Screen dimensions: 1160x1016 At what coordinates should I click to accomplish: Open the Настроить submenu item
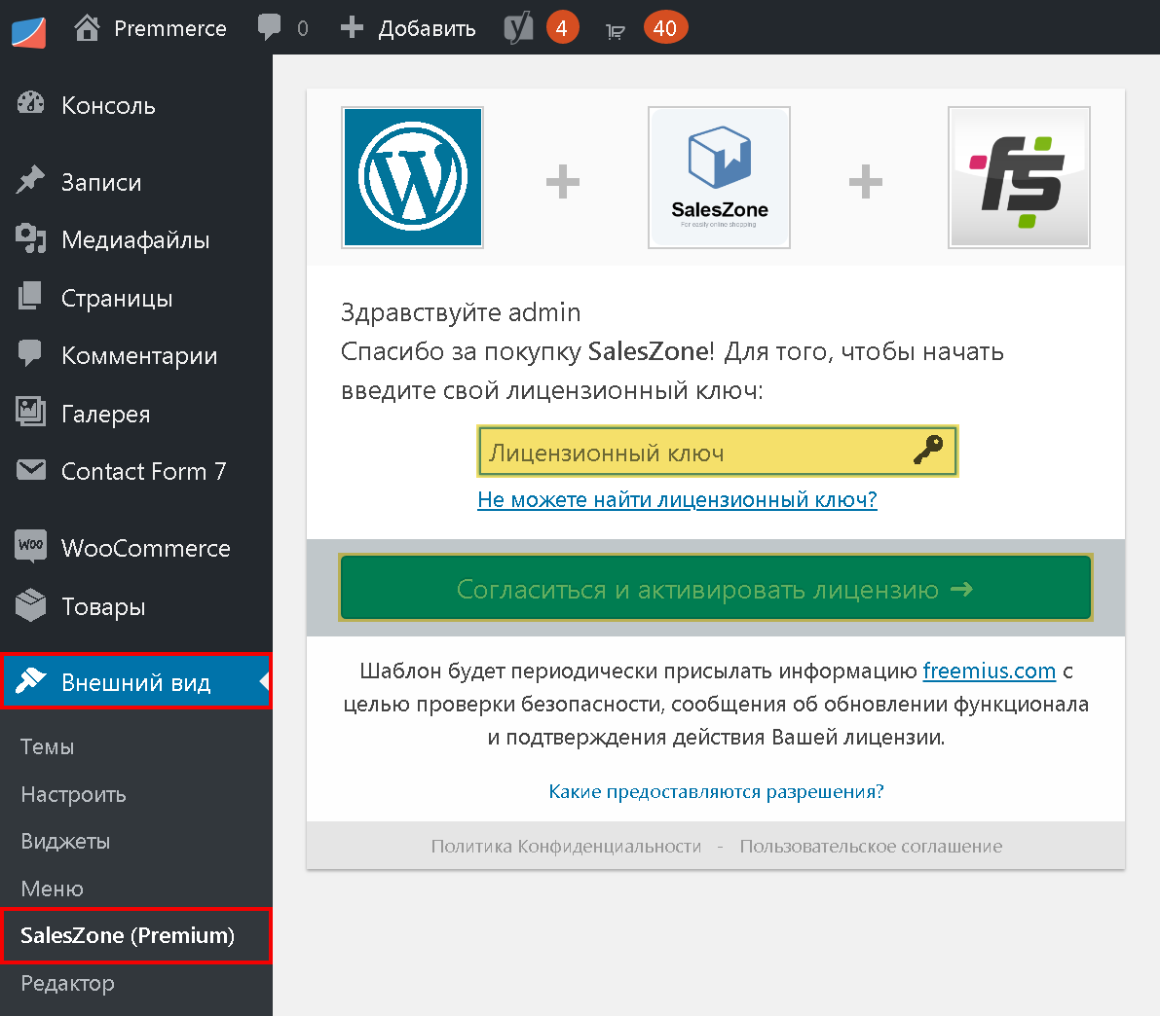pyautogui.click(x=73, y=794)
